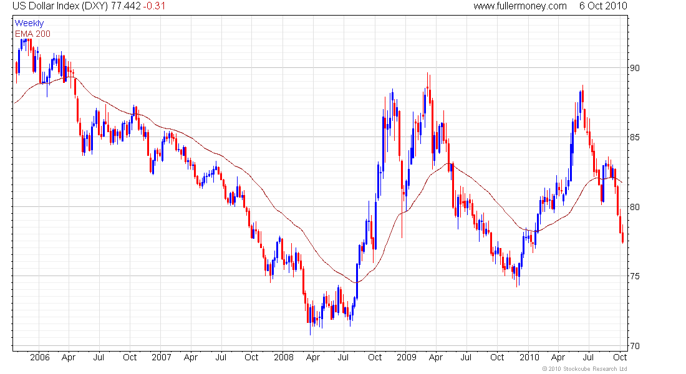Click the -0.31 change value
Screen dimensions: 686x374
pyautogui.click(x=155, y=6)
